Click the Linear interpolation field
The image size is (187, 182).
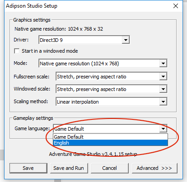[112, 102]
